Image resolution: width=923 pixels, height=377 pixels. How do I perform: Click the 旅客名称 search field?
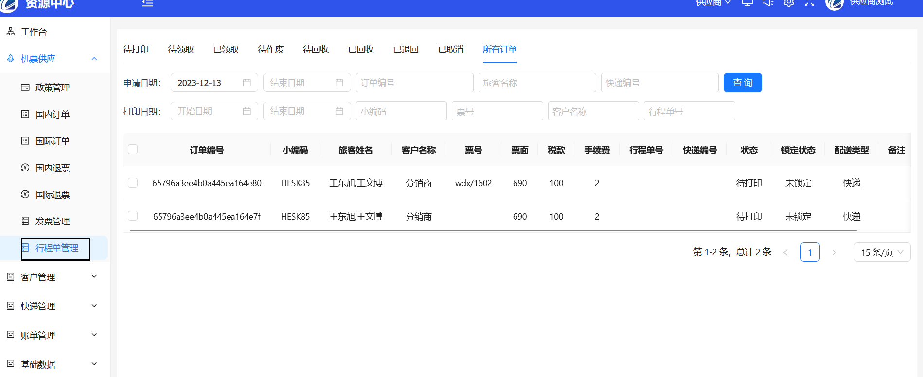(537, 83)
